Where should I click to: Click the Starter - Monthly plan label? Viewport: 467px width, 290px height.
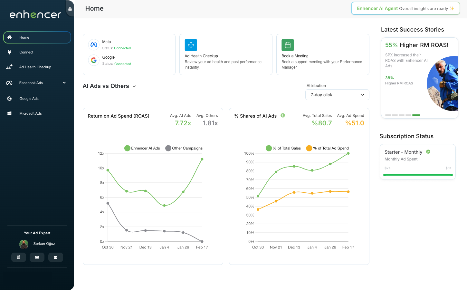coord(403,152)
